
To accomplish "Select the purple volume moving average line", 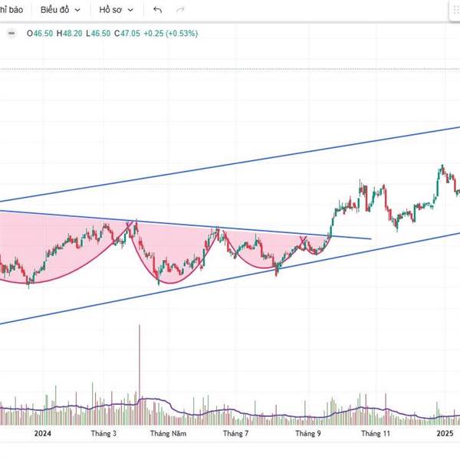I will point(228,410).
